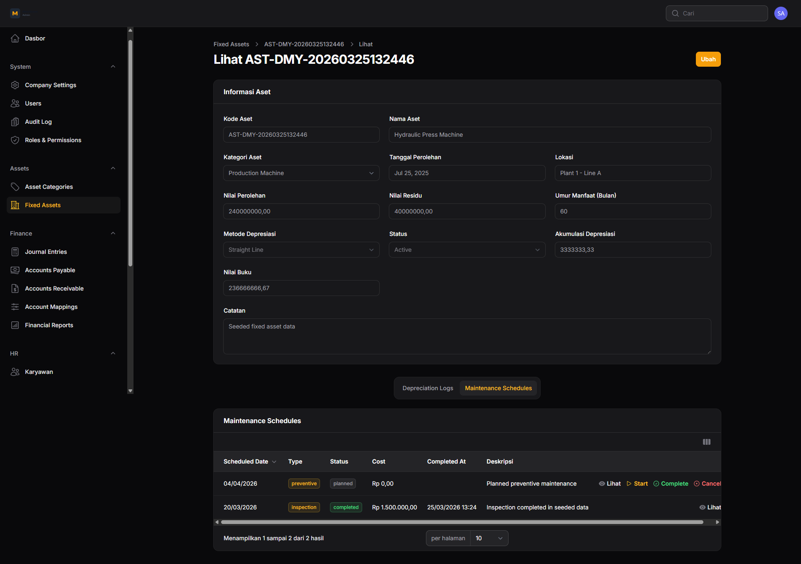Click the Users people icon
This screenshot has width=801, height=564.
click(15, 103)
